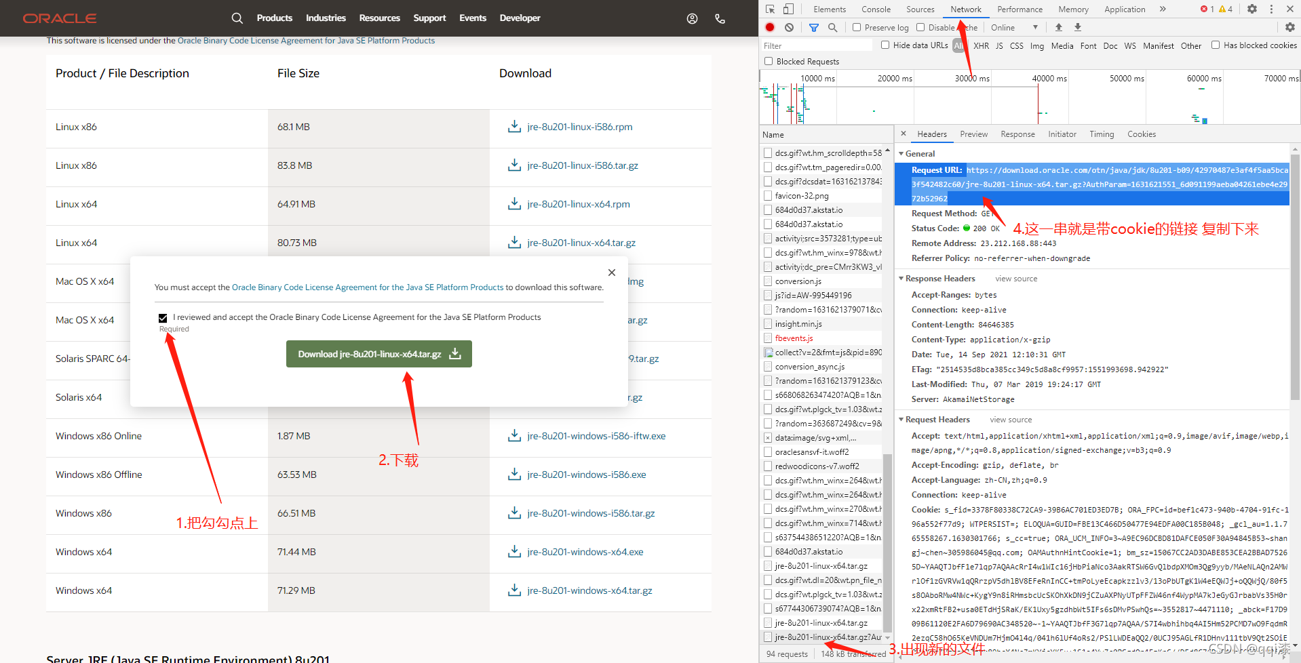Collapse the Response Headers section
The height and width of the screenshot is (663, 1301).
pyautogui.click(x=901, y=279)
